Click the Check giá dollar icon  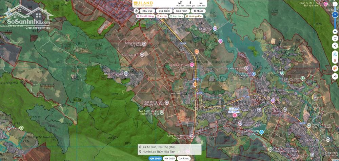click(x=190, y=4)
